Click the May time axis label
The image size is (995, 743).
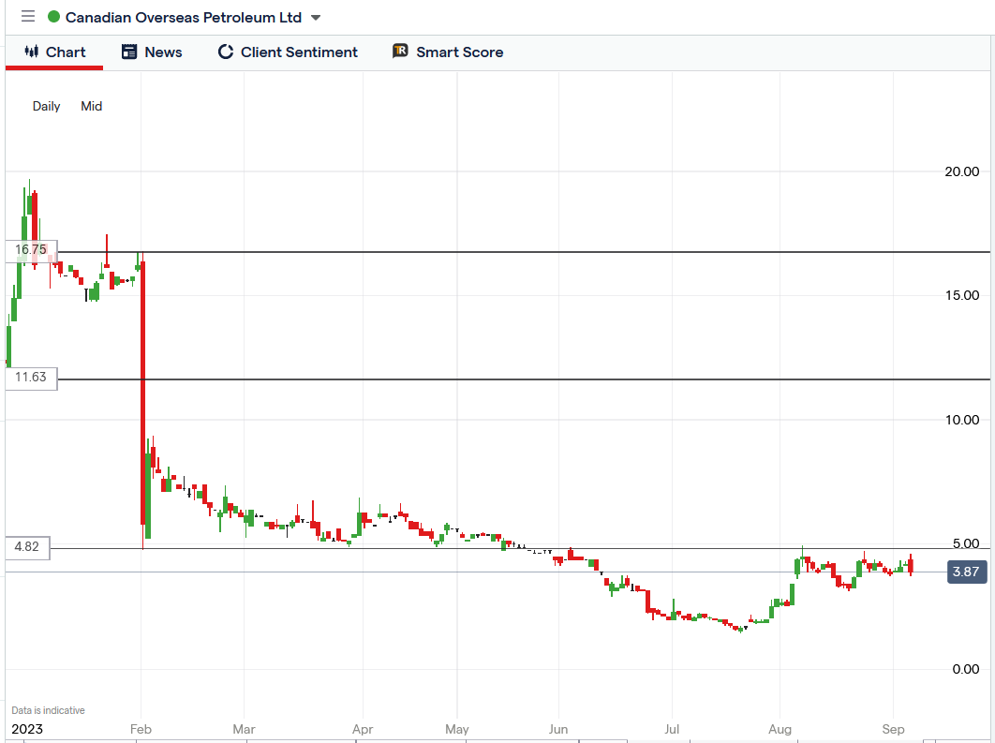[457, 729]
